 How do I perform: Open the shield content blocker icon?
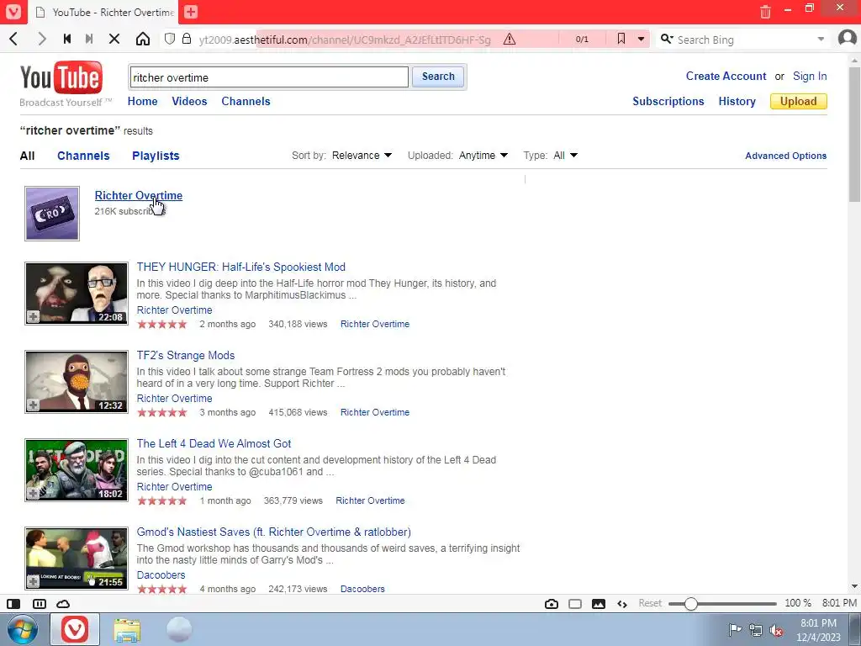[x=170, y=39]
